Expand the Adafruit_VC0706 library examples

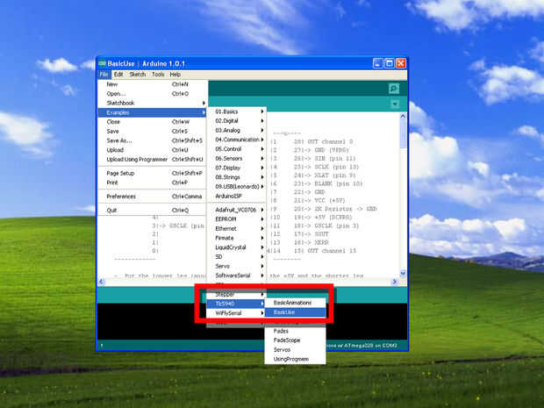click(237, 210)
